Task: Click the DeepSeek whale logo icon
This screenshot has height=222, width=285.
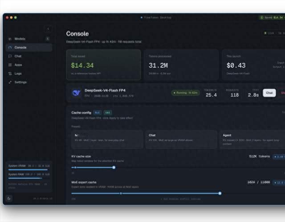Action: [76, 93]
